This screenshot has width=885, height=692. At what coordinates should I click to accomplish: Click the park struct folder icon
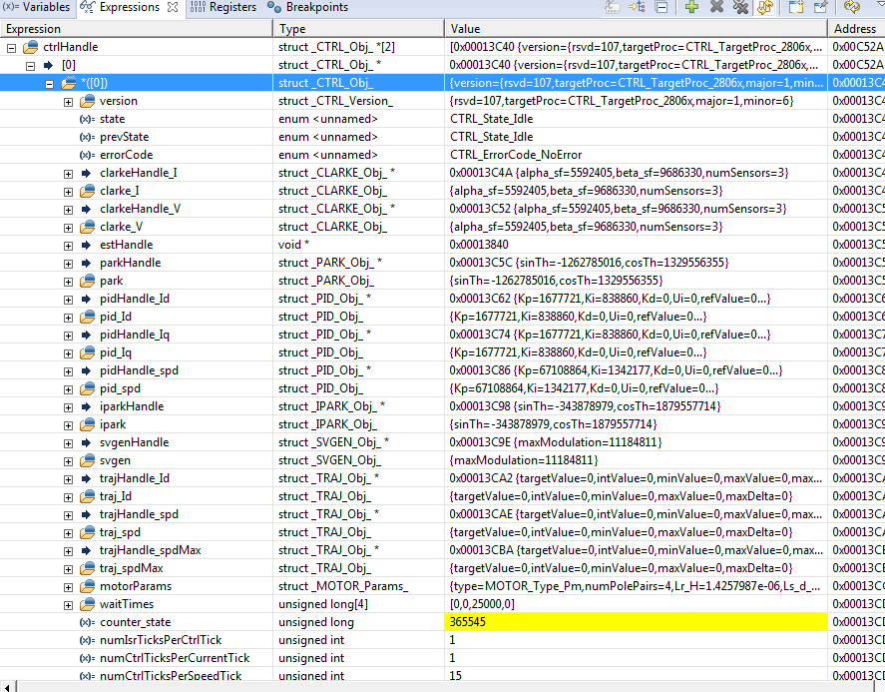[x=87, y=281]
